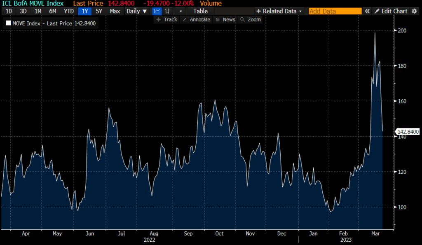Screen dimensions: 422x245
Task: Click the Edit Chart button
Action: tap(391, 11)
